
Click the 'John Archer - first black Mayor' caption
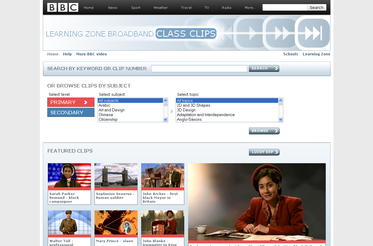tap(160, 198)
